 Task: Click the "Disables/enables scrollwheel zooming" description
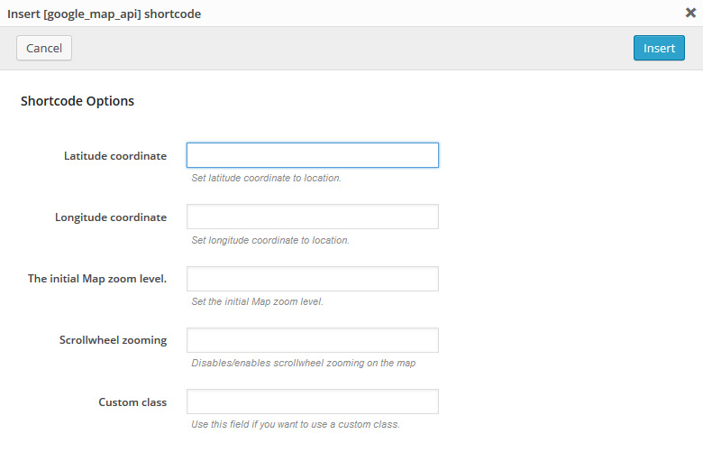[x=304, y=363]
